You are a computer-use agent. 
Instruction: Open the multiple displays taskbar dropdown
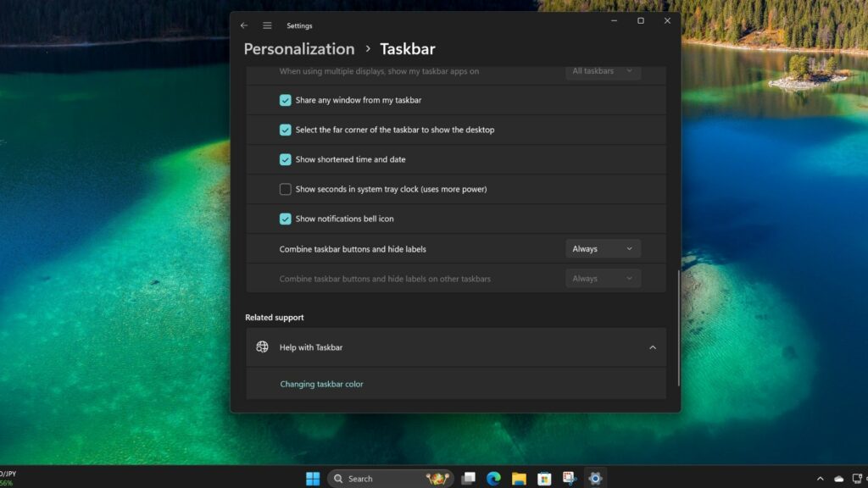tap(603, 71)
